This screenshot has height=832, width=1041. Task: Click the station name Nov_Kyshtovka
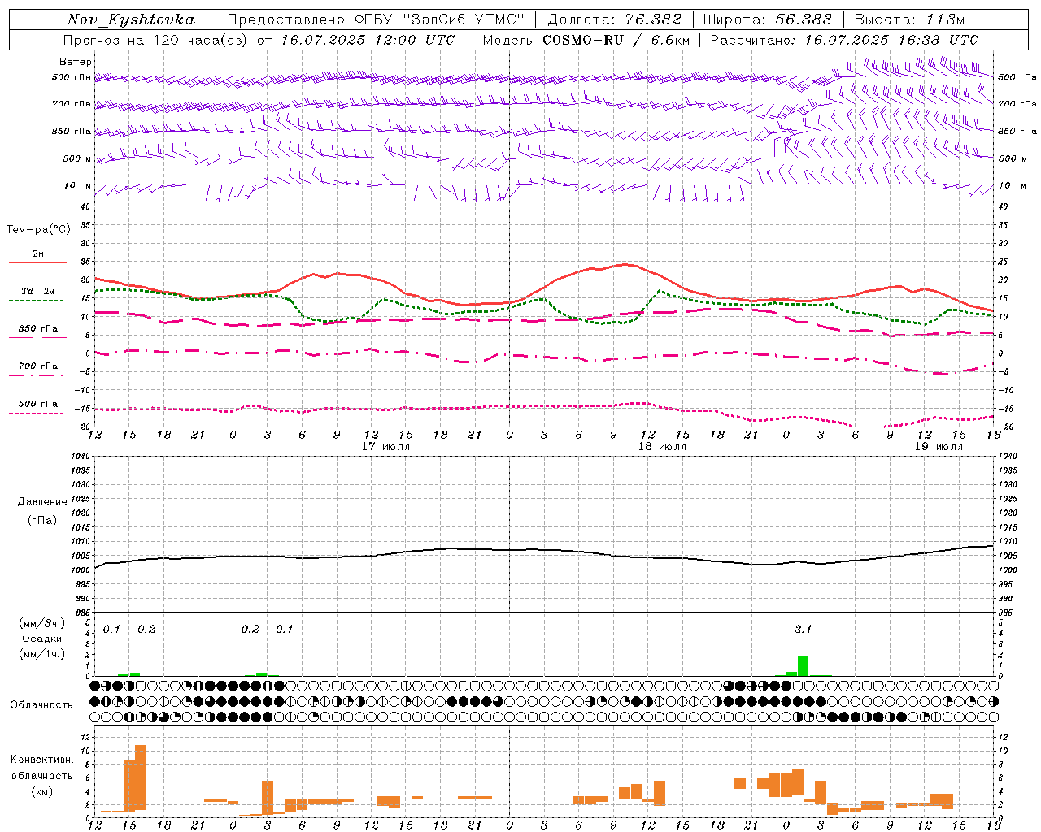click(131, 19)
